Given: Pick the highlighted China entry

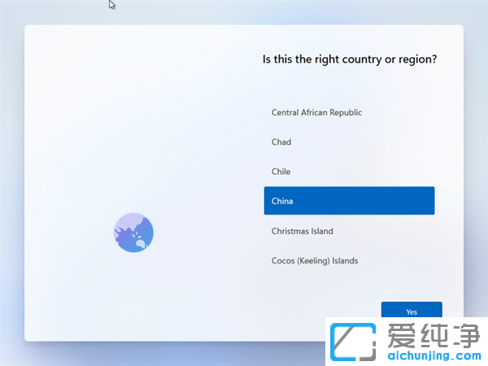Looking at the screenshot, I should pyautogui.click(x=349, y=201).
